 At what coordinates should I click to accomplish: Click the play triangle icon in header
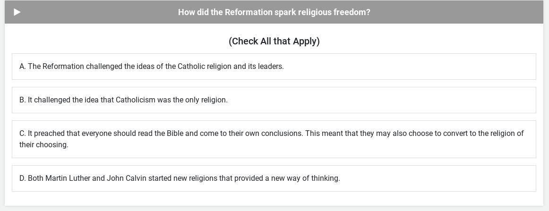pyautogui.click(x=17, y=12)
